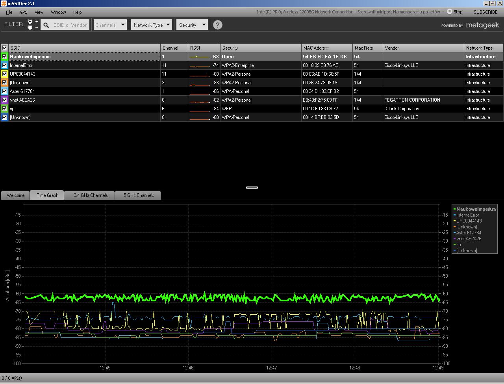This screenshot has height=384, width=504.
Task: Click the inSSIDer app icon in title bar
Action: click(4, 4)
